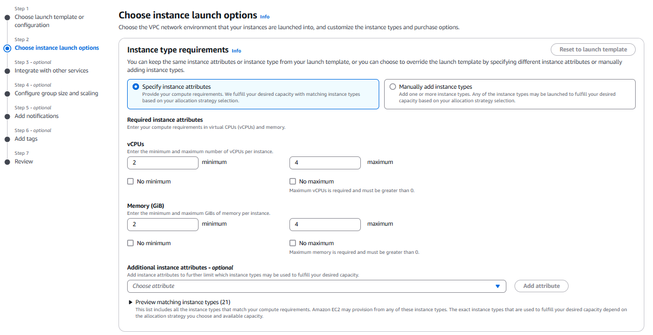Screen dimensions: 653x335
Task: Focus the Memory maximum input field
Action: pos(325,225)
